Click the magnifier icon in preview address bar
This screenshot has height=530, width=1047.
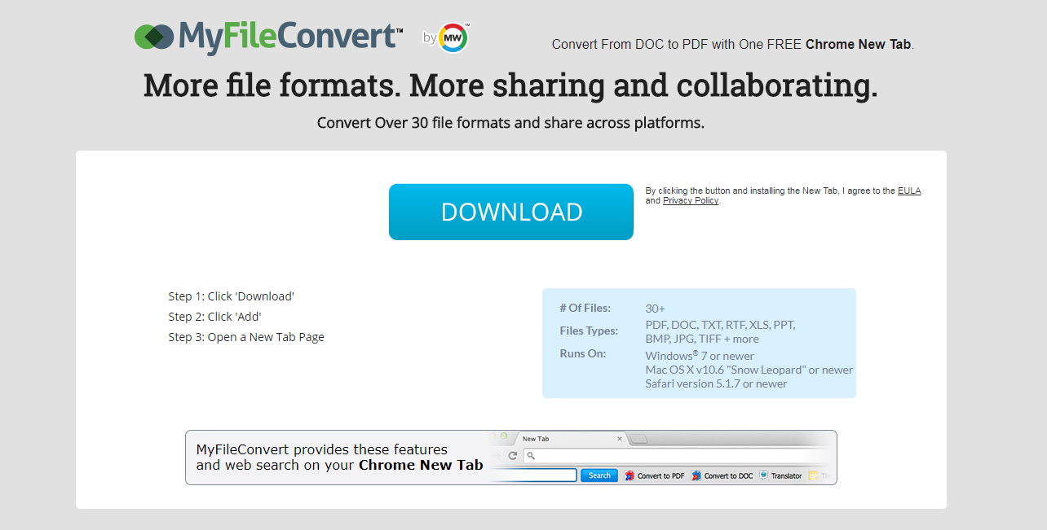(x=531, y=456)
